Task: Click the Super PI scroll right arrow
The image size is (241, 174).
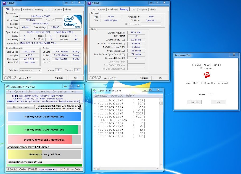Action: coord(157,168)
